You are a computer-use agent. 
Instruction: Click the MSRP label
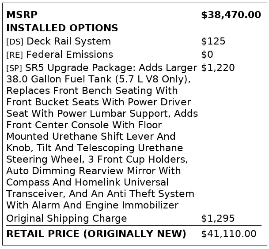click(22, 15)
